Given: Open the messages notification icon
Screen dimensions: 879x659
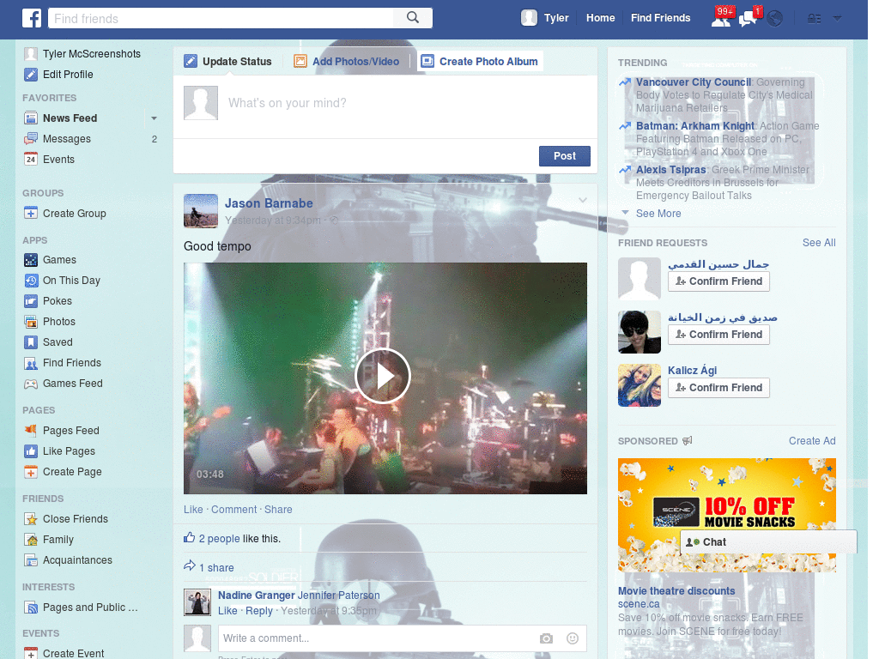Looking at the screenshot, I should click(x=749, y=18).
